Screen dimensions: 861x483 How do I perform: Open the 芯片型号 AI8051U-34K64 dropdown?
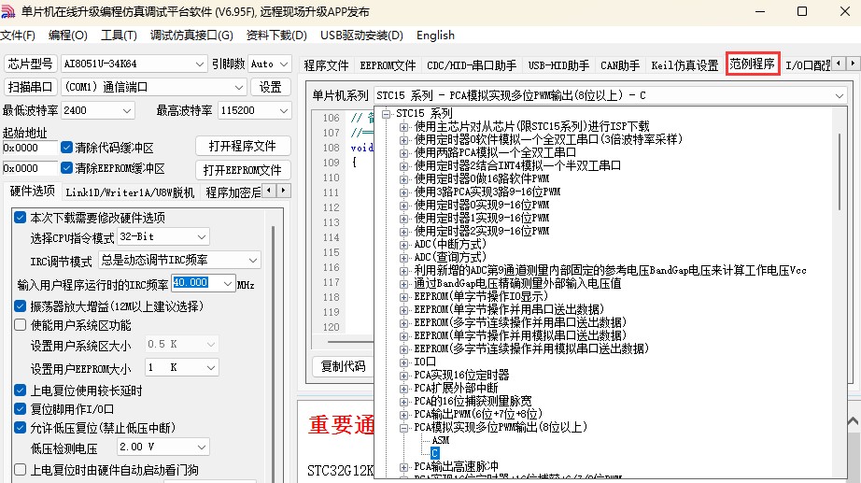[199, 64]
